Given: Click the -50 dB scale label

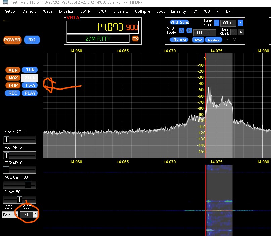Looking at the screenshot, I should click(x=201, y=90).
